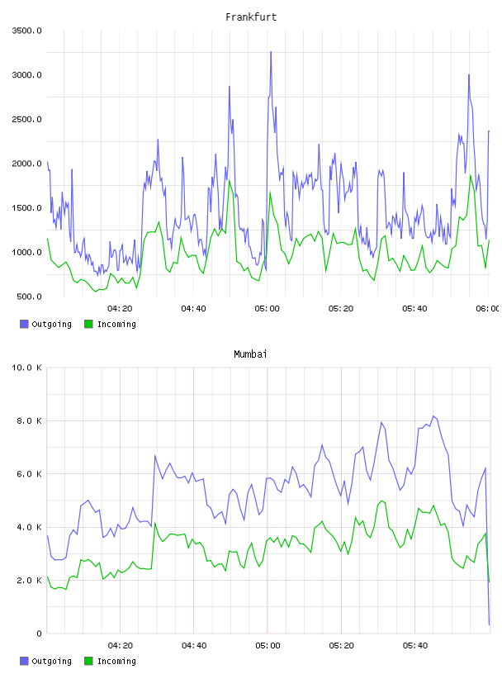
Task: Click the 05:40 time label on Frankfurt chart
Action: (x=414, y=309)
